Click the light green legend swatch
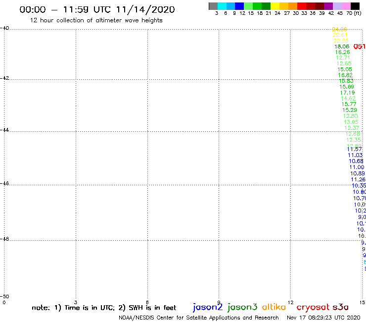 click(x=249, y=6)
